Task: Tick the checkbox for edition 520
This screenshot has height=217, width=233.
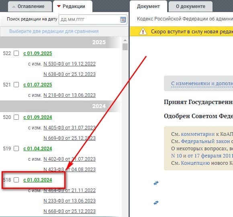Action: click(x=16, y=117)
